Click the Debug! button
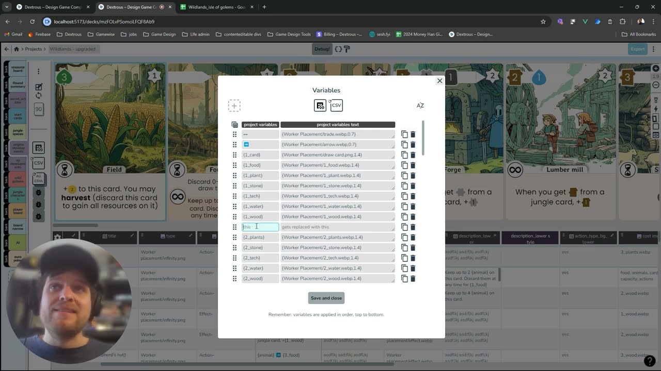This screenshot has width=661, height=371. (x=322, y=49)
